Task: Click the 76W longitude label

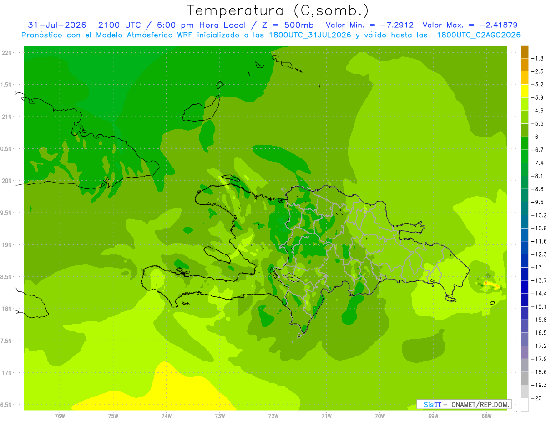Action: 60,416
